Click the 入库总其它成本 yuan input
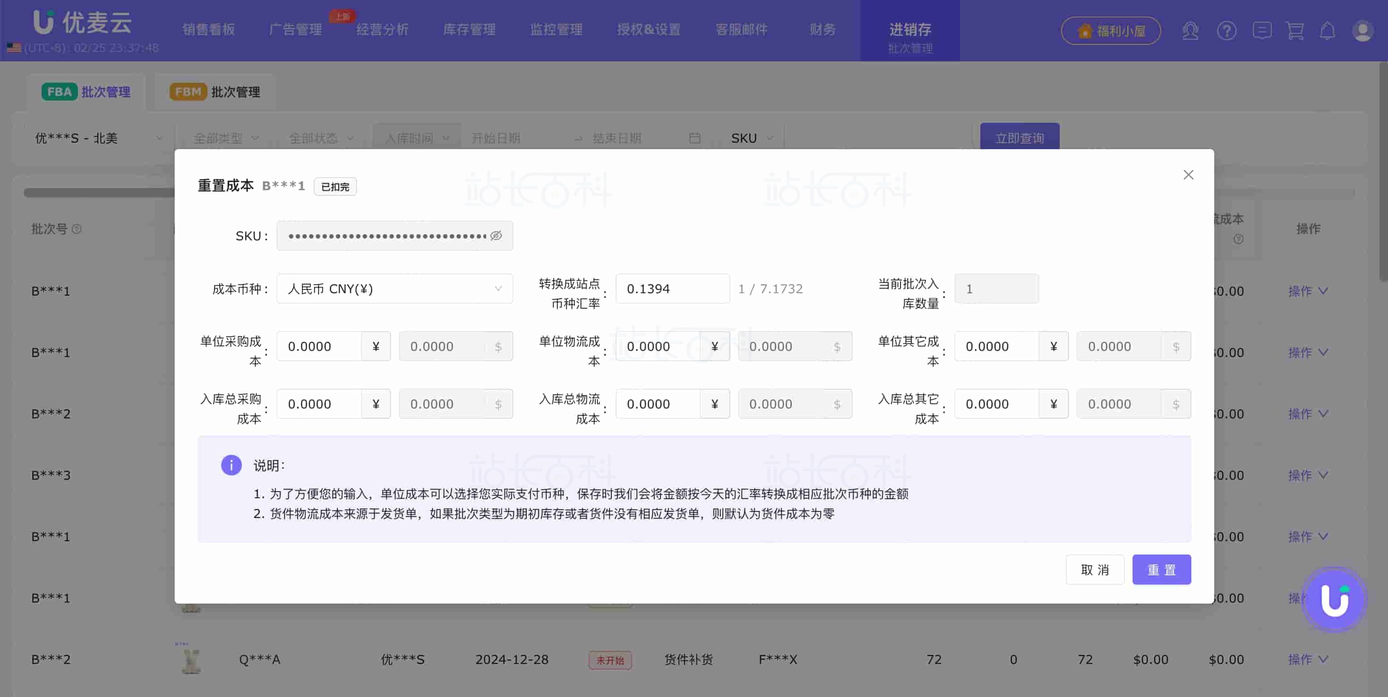The width and height of the screenshot is (1388, 697). [997, 404]
